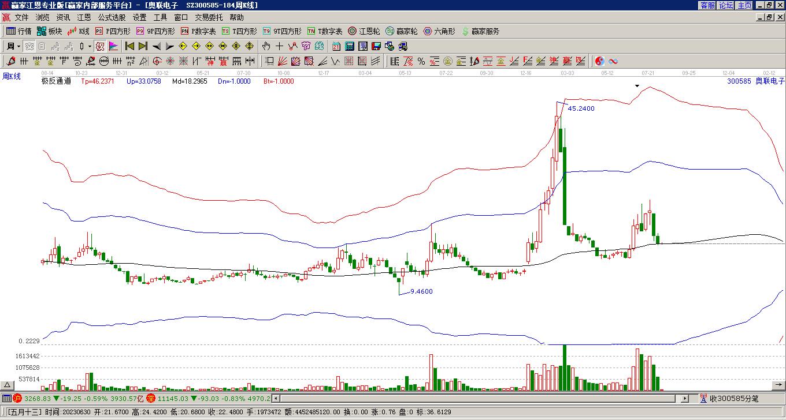Click the horizontal scrollbar left arrow
This screenshot has height=420, width=786.
click(276, 398)
